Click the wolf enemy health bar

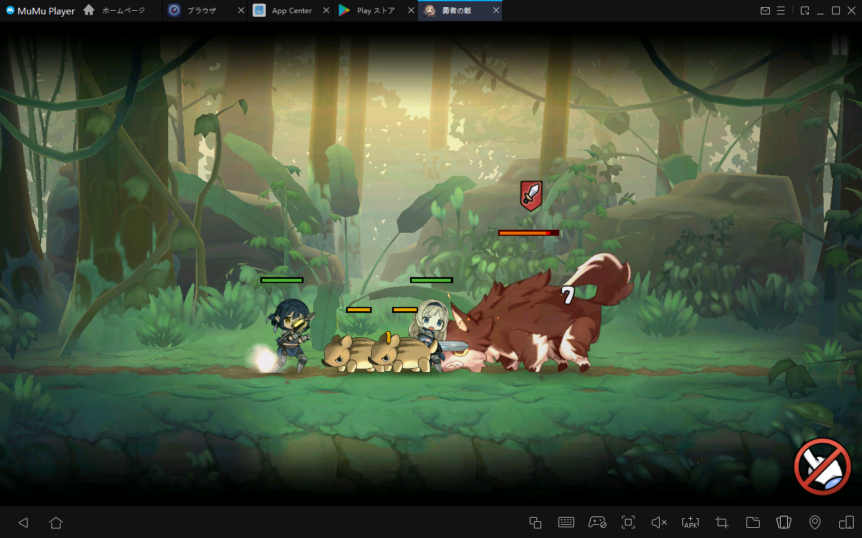[x=529, y=233]
